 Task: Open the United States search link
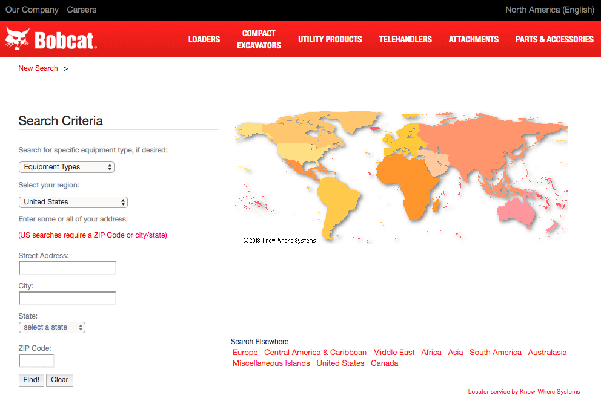pyautogui.click(x=340, y=363)
